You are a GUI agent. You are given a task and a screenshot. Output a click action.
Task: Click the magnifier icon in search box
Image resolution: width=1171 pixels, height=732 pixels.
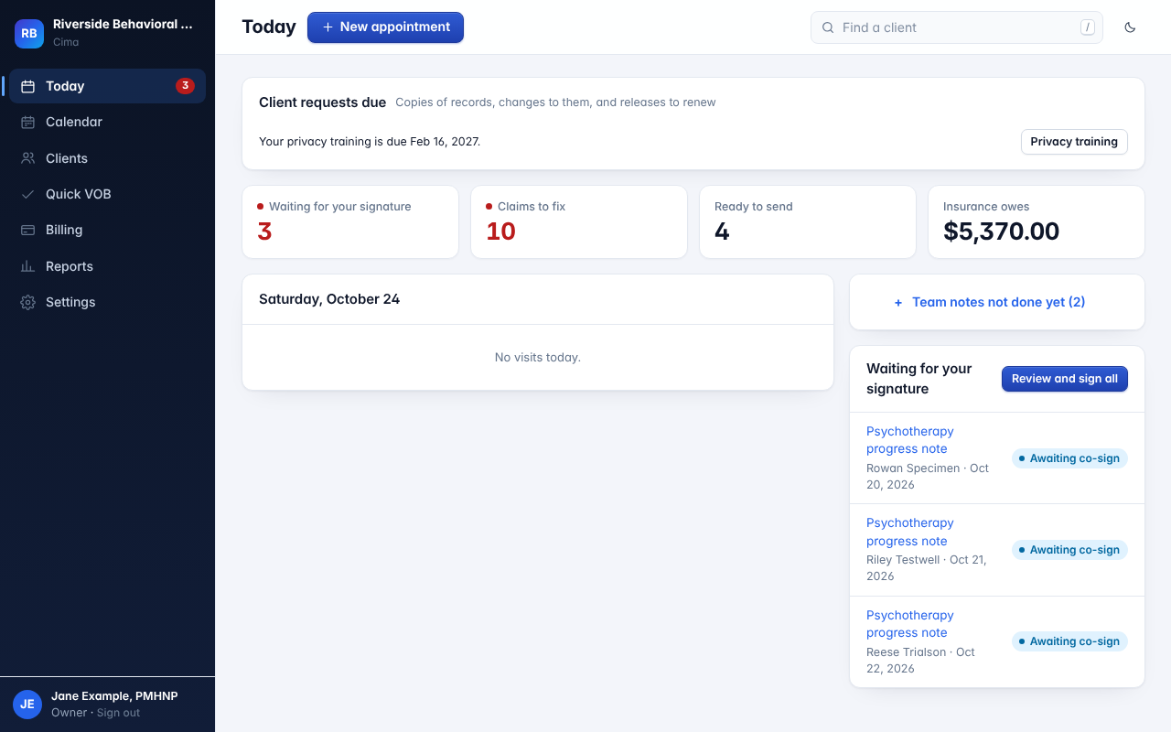[x=828, y=27]
